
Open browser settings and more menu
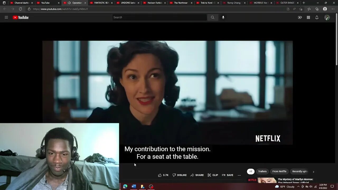tap(333, 9)
